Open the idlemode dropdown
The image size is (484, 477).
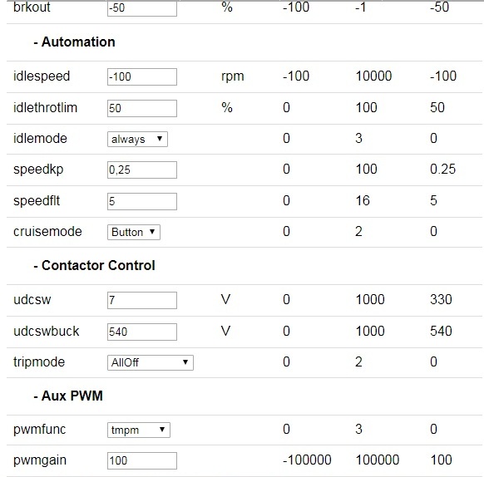137,139
